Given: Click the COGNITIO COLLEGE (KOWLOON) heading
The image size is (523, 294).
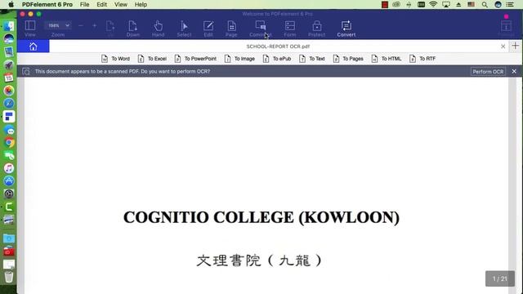Looking at the screenshot, I should tap(261, 217).
